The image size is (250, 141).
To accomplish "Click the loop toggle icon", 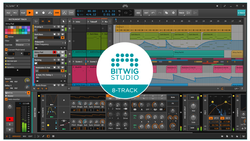I will pyautogui.click(x=126, y=13).
